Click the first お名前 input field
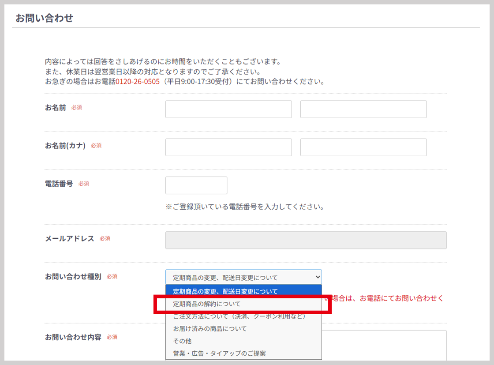494x365 pixels. point(228,109)
